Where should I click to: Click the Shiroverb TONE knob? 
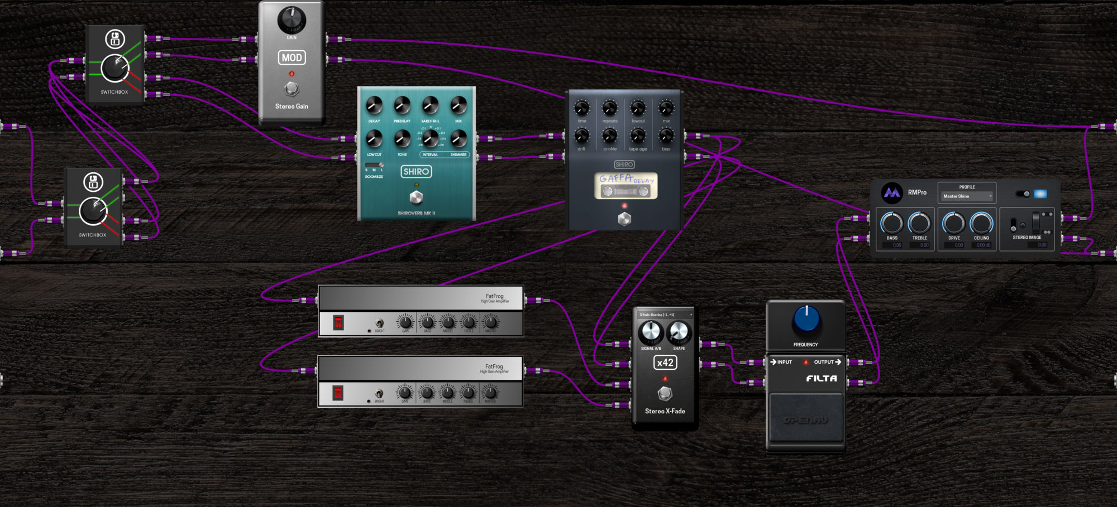click(402, 138)
